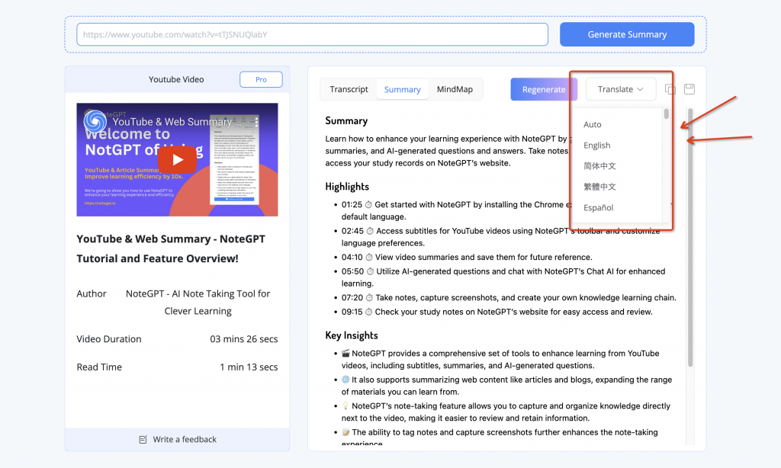Screen dimensions: 781x468
Task: Pick Español from the language dropdown
Action: pos(598,207)
